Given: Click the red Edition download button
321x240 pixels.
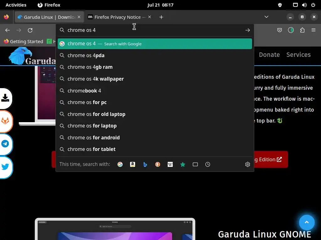Looking at the screenshot, I should tap(271, 159).
